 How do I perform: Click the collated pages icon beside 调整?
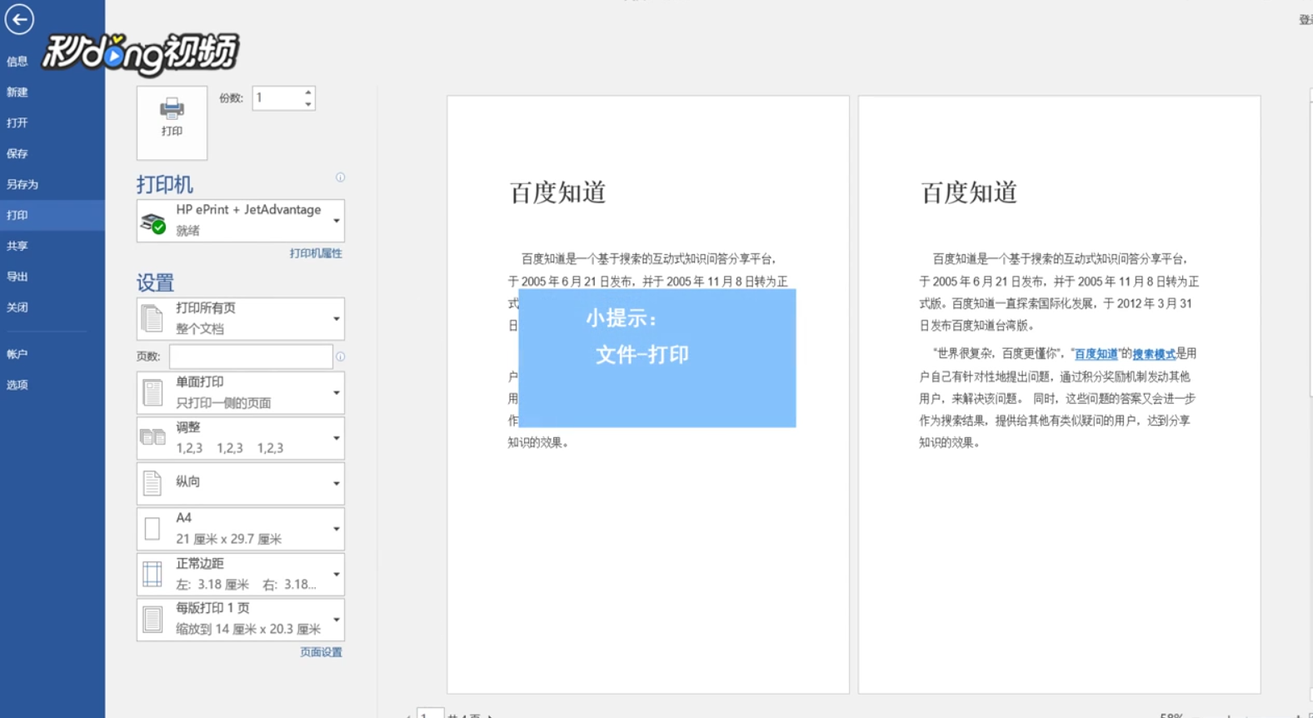tap(152, 437)
